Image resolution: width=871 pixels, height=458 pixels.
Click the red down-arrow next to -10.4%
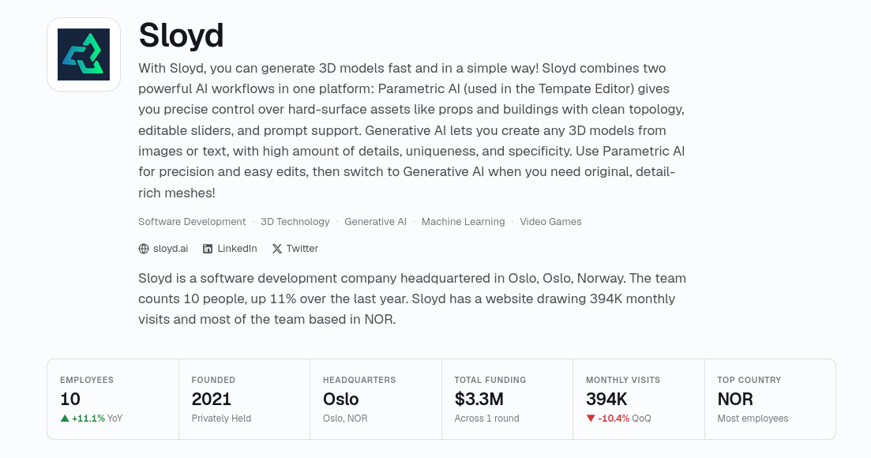(x=591, y=418)
